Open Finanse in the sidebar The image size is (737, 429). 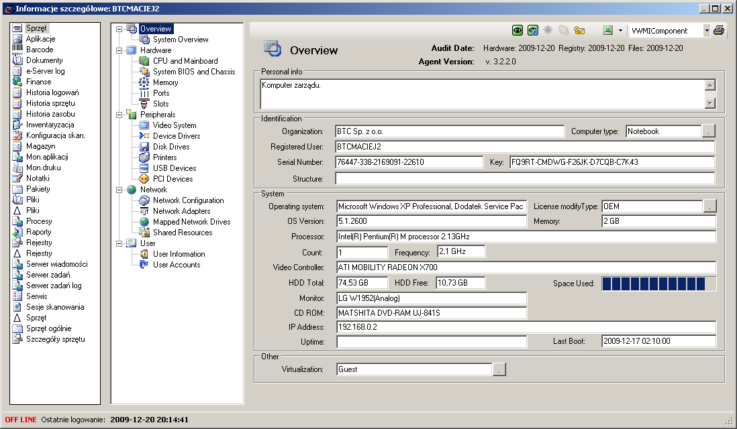(x=38, y=82)
